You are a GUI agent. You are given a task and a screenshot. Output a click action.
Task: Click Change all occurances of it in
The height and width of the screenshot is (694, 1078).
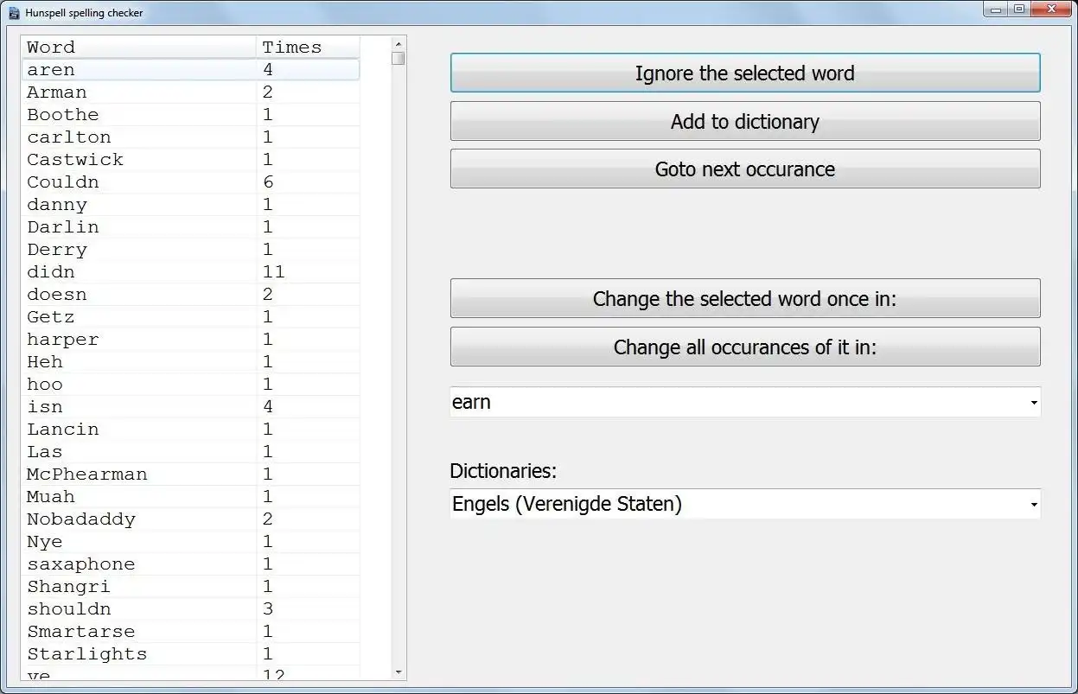click(x=744, y=347)
